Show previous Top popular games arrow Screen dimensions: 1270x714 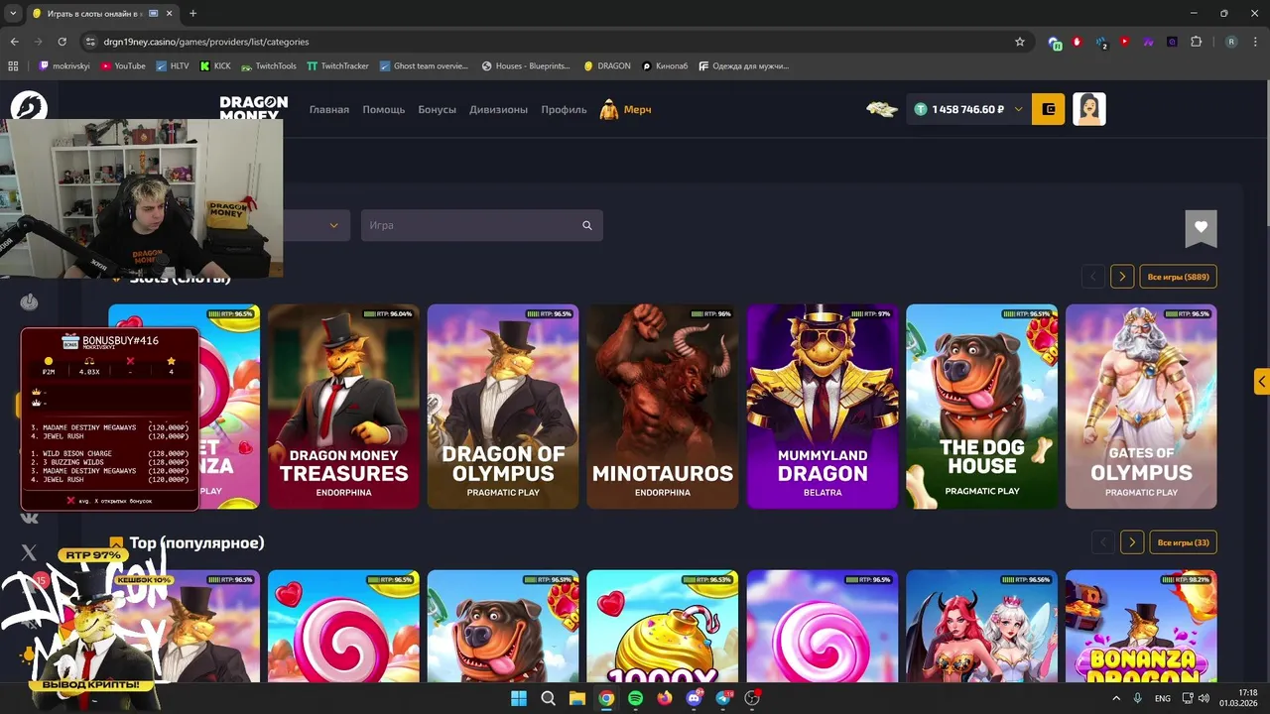pos(1103,542)
